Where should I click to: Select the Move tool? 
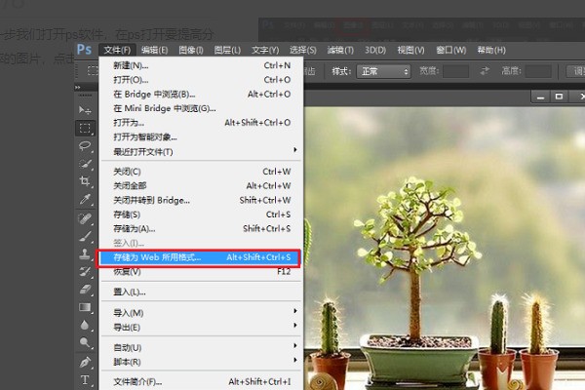85,111
